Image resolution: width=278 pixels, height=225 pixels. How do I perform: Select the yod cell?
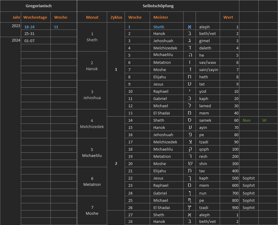(x=208, y=91)
